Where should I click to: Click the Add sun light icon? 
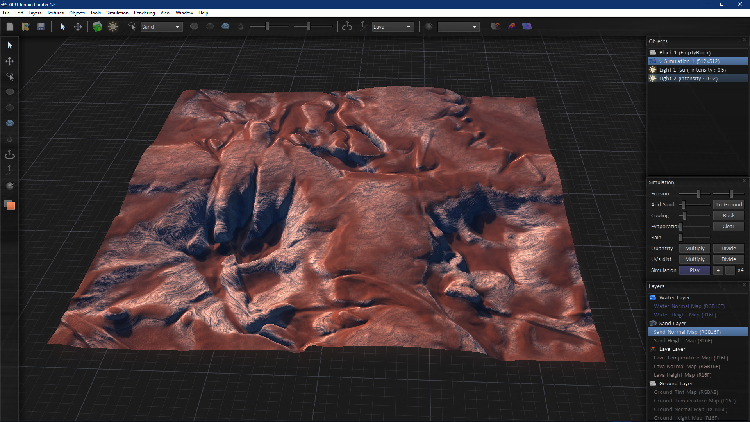tap(113, 27)
